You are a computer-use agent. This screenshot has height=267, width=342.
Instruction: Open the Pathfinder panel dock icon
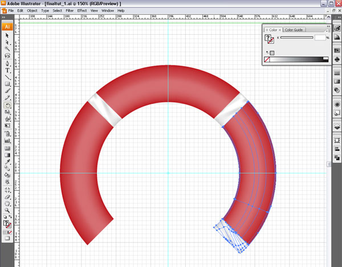337,158
